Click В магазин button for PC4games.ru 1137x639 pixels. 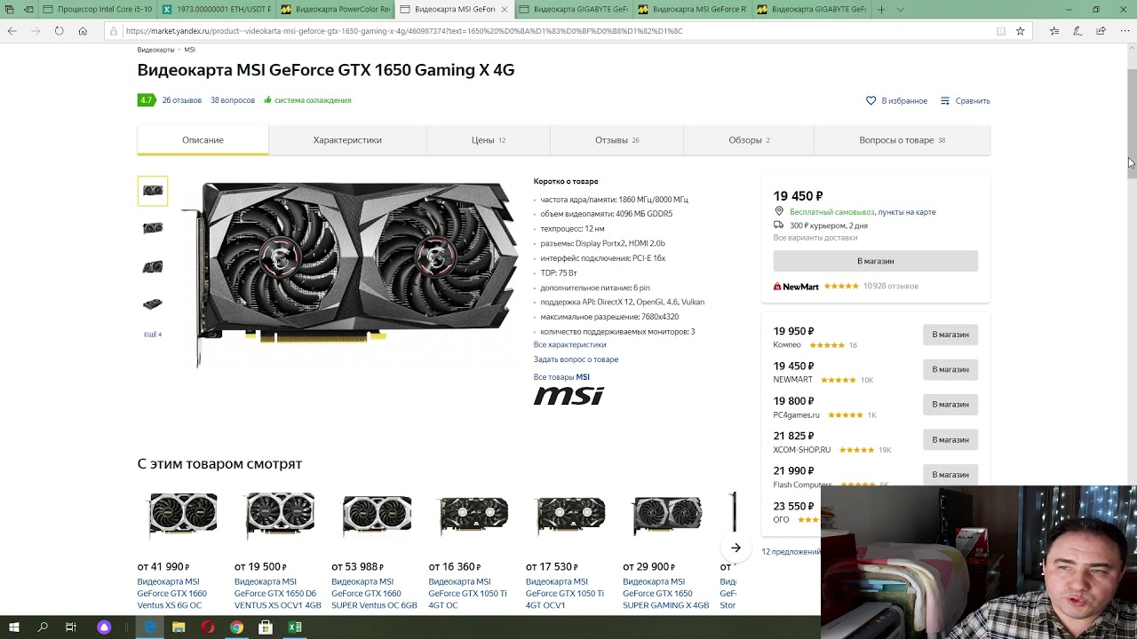click(950, 405)
